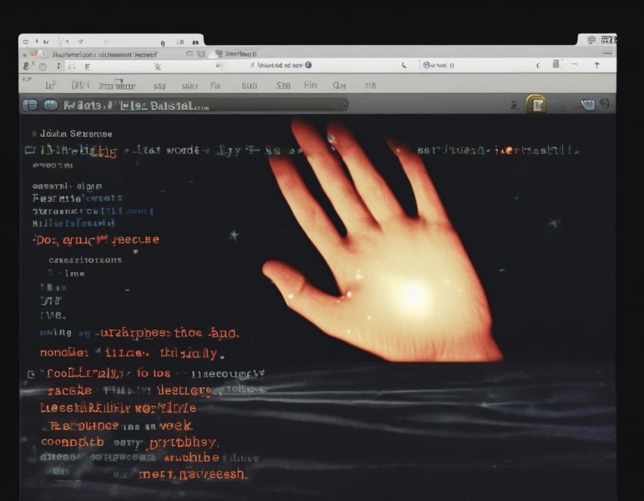
Task: Open the dropdown at the end of the dark title field
Action: coord(343,105)
